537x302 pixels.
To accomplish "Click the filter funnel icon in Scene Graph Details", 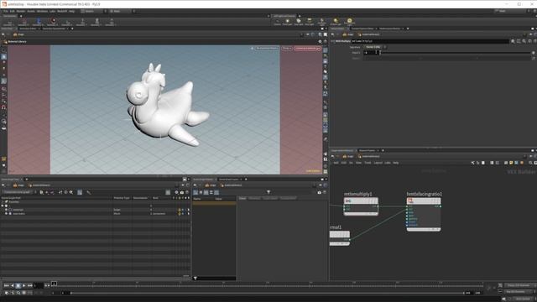I will [268, 192].
